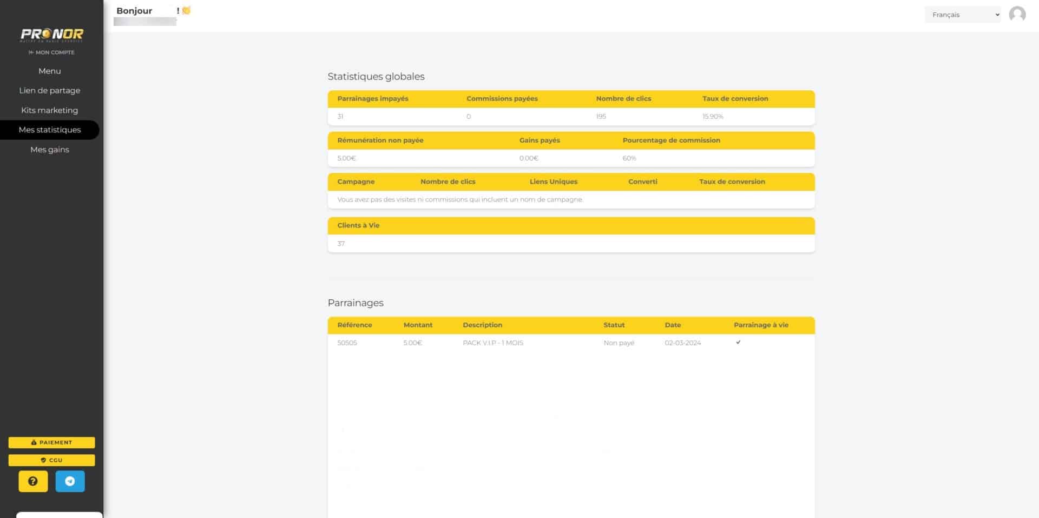Screen dimensions: 1039x518
Task: Open Lien de partage page
Action: 50,91
